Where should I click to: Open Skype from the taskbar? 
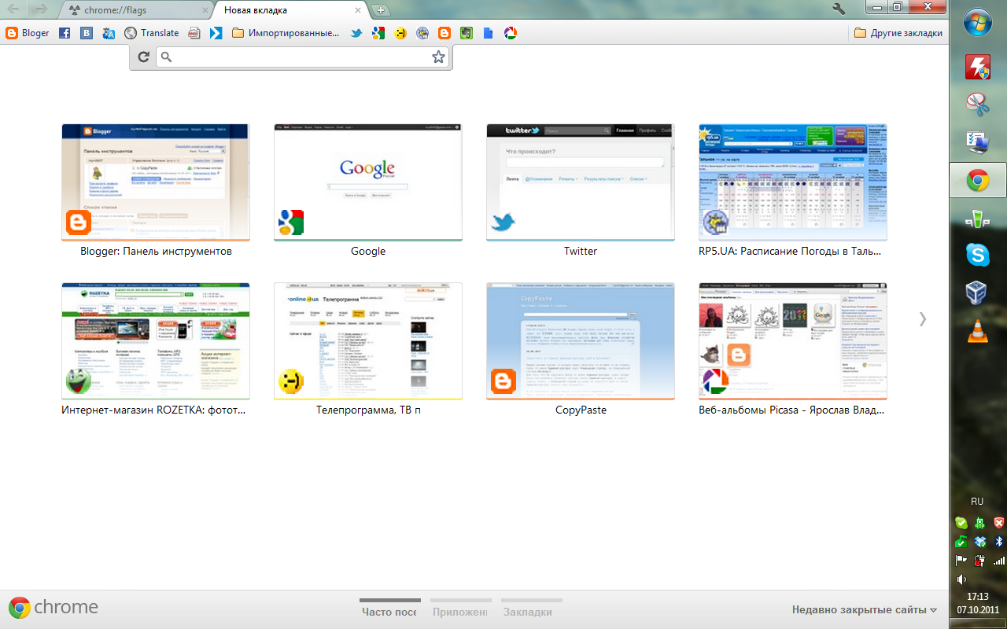[978, 255]
